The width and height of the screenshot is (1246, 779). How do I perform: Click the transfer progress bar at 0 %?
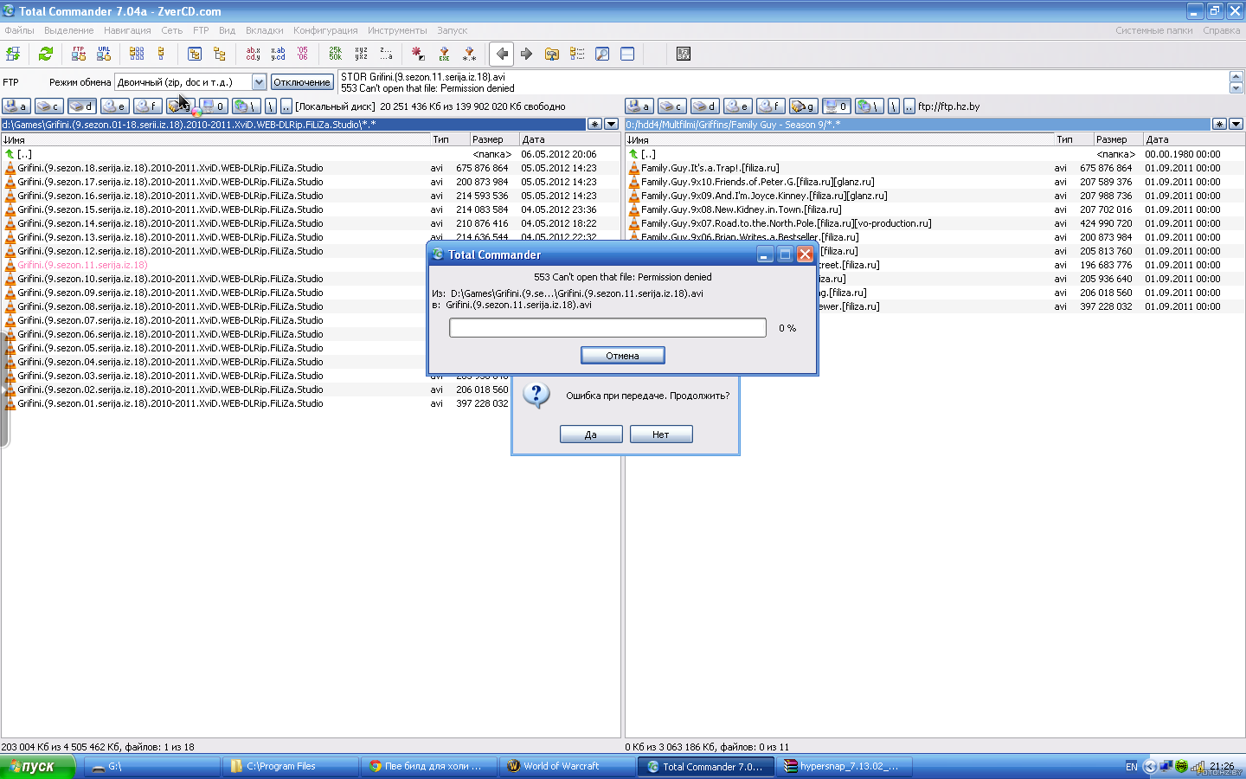(x=607, y=328)
